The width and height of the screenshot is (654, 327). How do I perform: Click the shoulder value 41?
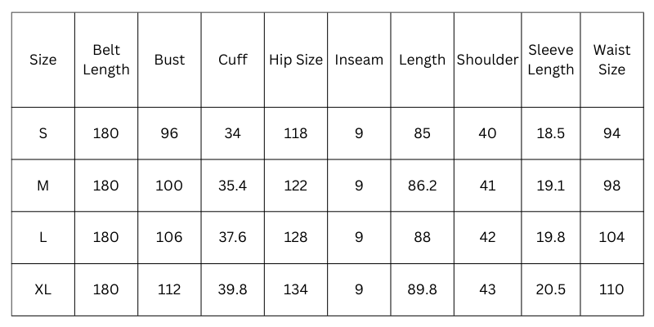487,186
